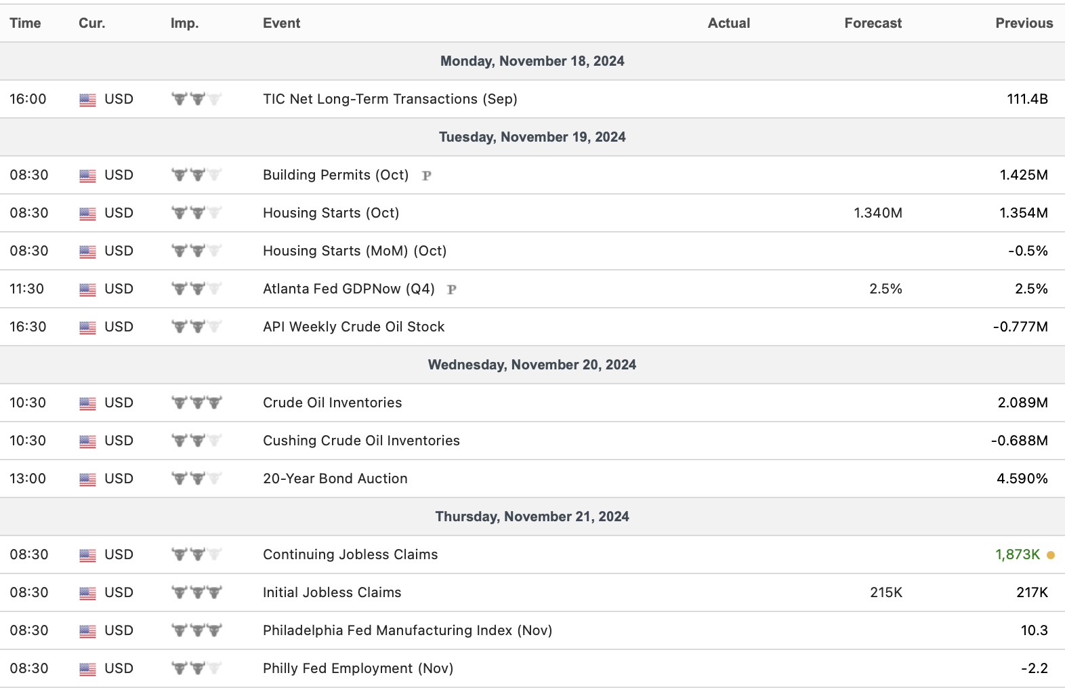Click the preliminary 'P' icon beside Building Permits
Screen dimensions: 1065x690
pyautogui.click(x=427, y=176)
